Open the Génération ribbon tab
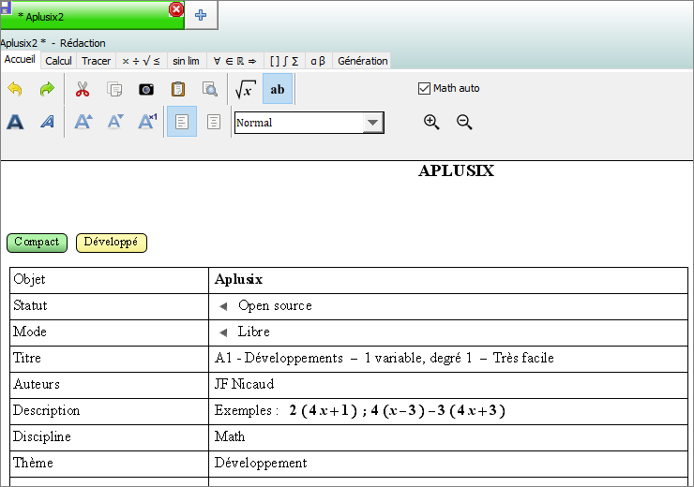The image size is (694, 487). [363, 61]
